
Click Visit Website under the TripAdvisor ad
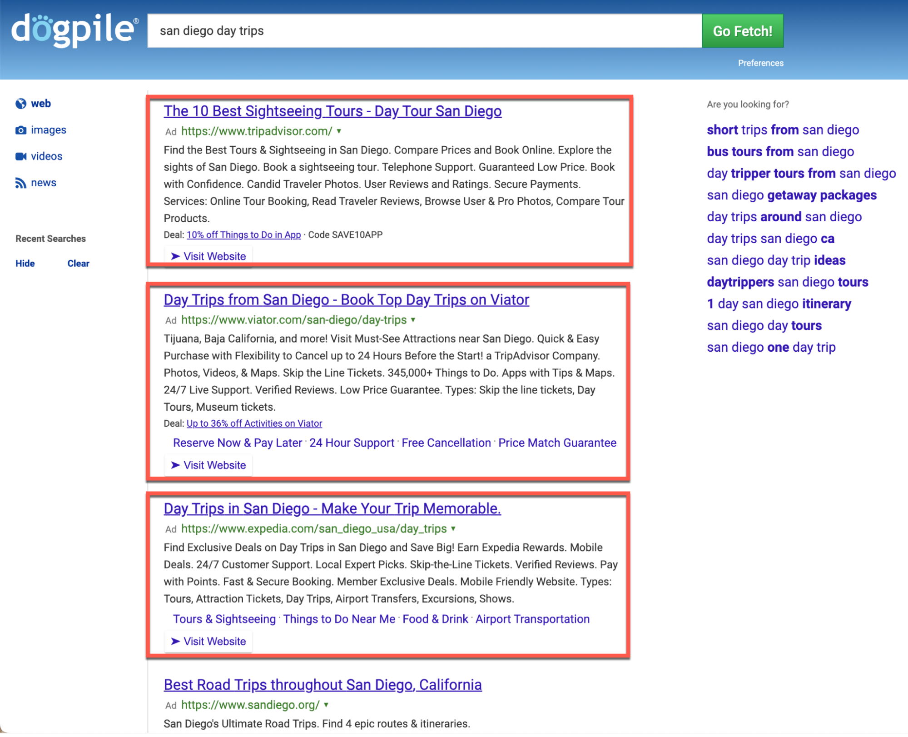pyautogui.click(x=208, y=256)
